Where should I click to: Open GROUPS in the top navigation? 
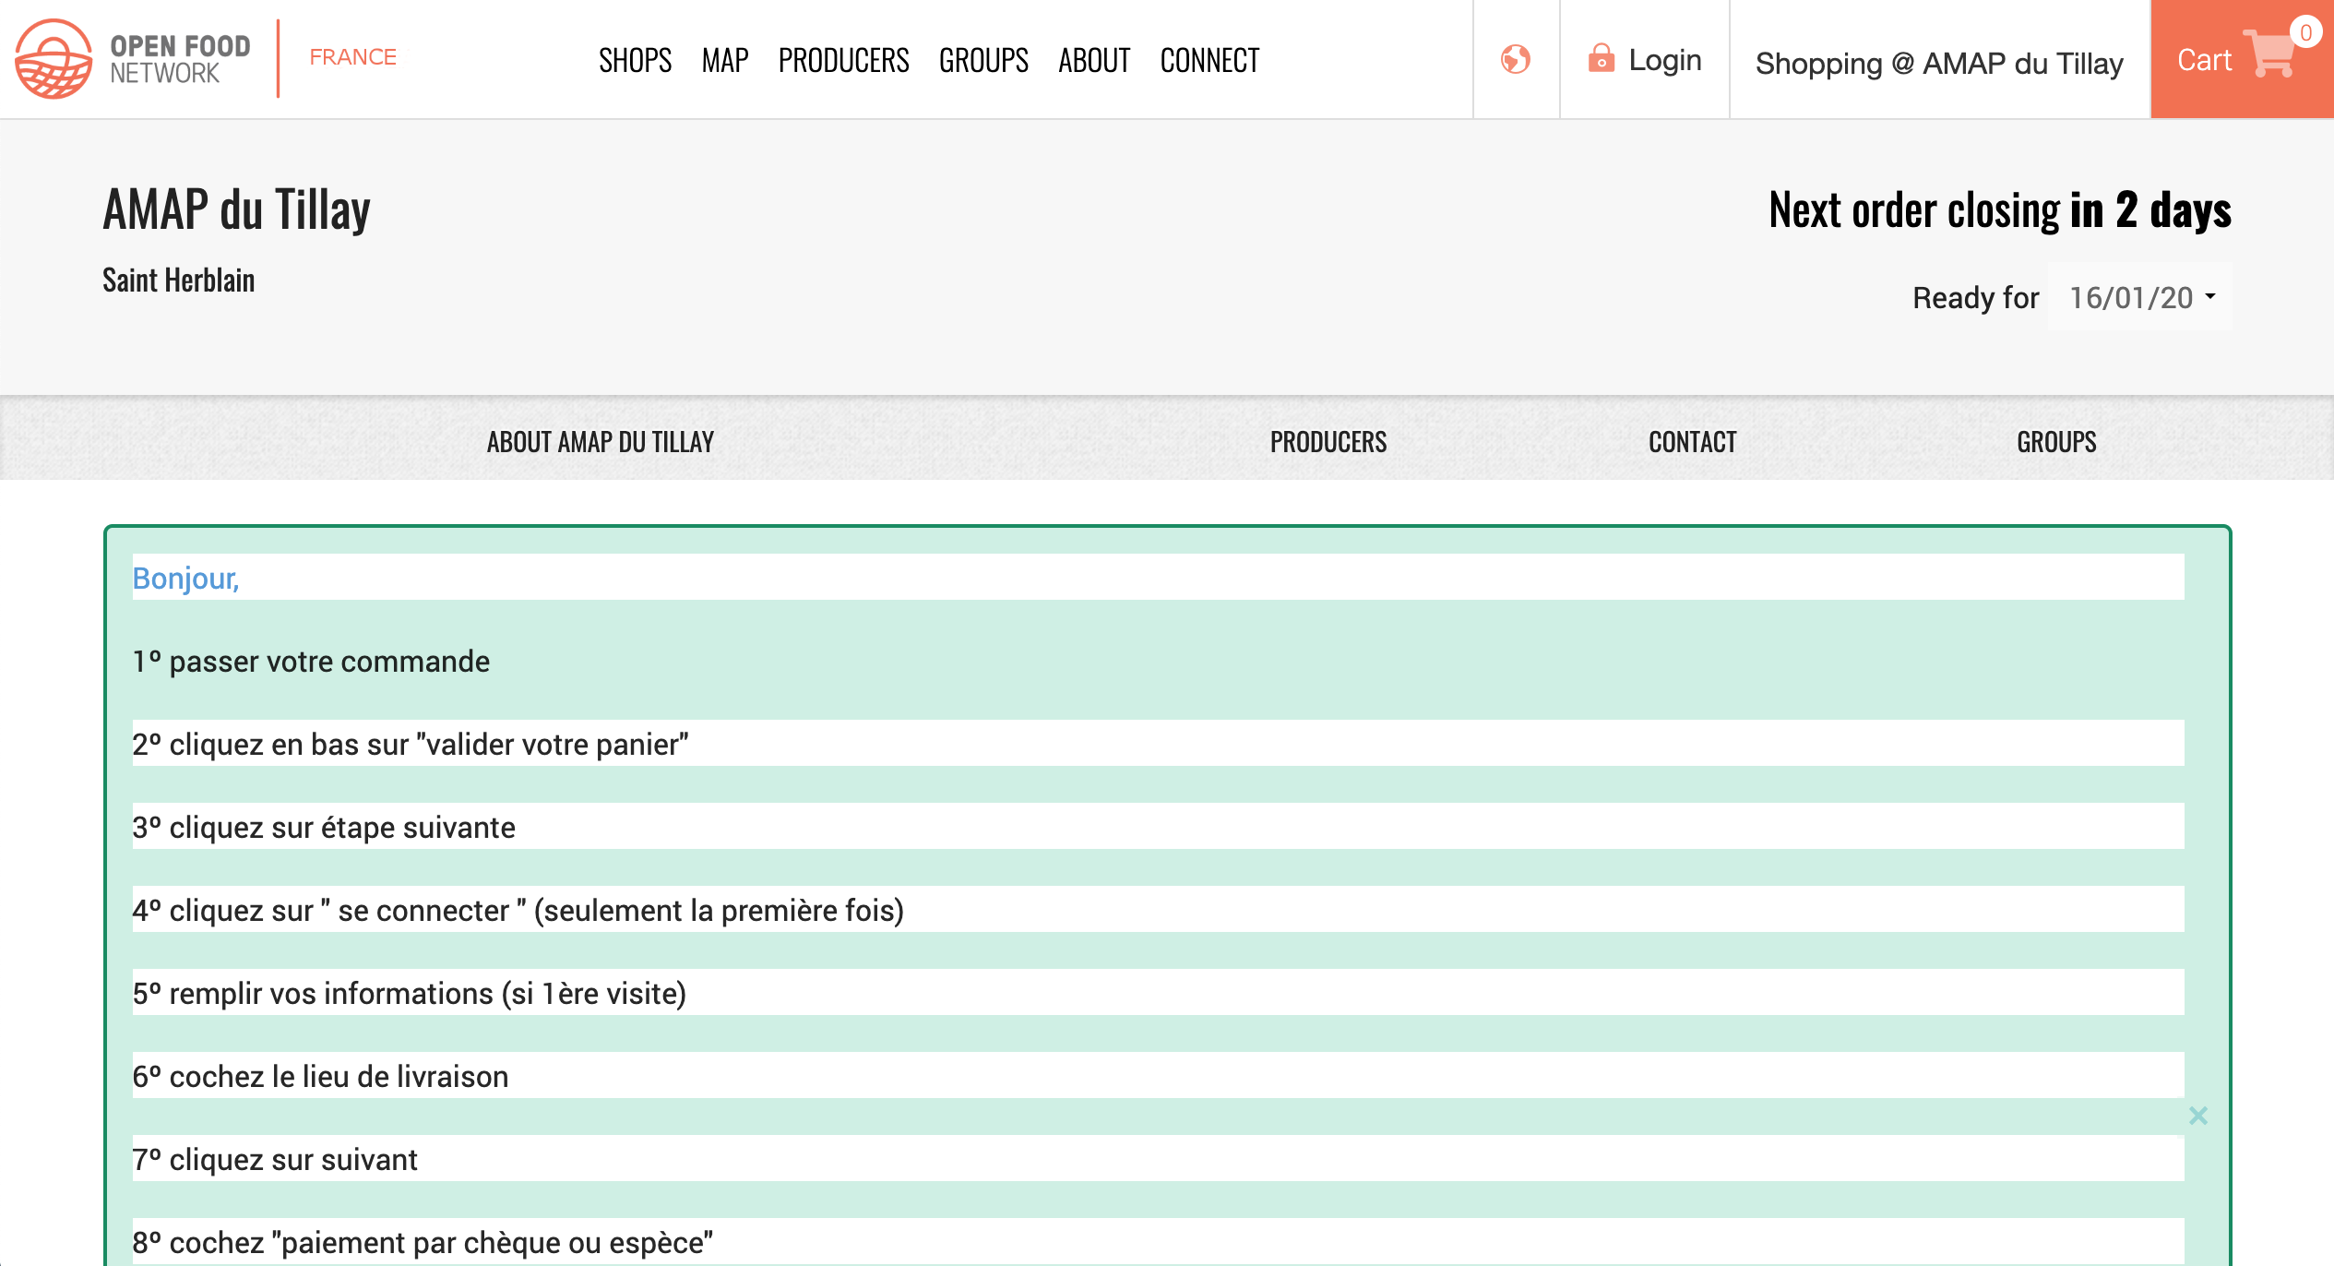(983, 61)
